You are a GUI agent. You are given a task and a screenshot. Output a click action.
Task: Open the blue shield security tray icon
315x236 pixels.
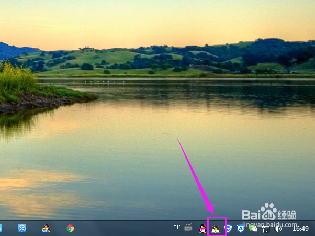(x=228, y=229)
